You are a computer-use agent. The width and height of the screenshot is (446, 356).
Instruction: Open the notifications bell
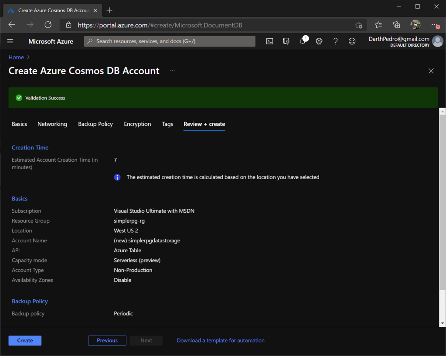(x=303, y=41)
